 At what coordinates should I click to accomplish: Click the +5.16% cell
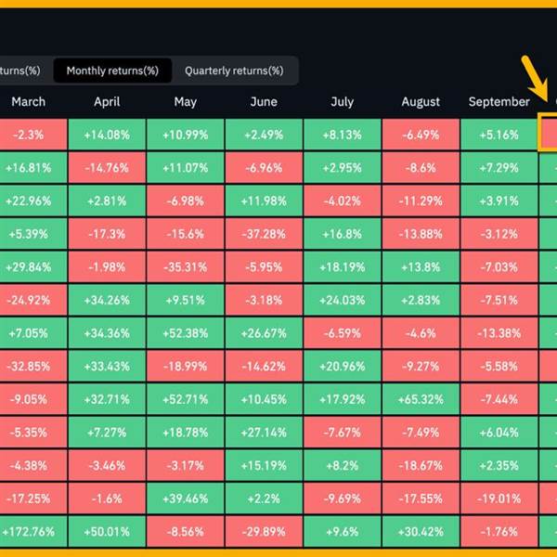pyautogui.click(x=499, y=135)
